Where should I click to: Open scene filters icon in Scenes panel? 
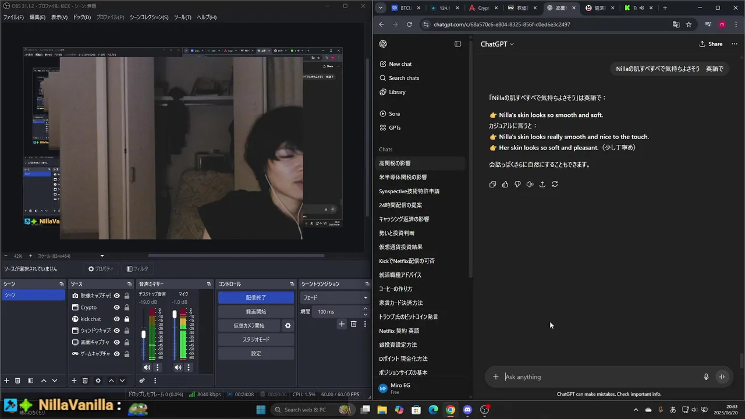click(x=30, y=381)
